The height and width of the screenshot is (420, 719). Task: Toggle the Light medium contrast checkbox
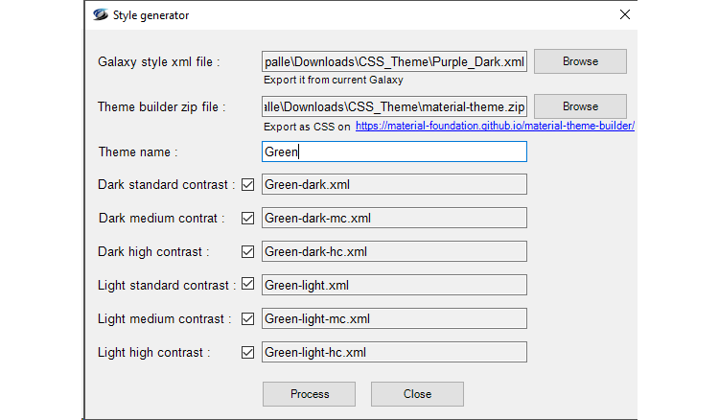(248, 318)
